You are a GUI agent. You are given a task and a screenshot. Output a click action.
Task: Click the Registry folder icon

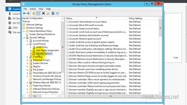(31, 66)
